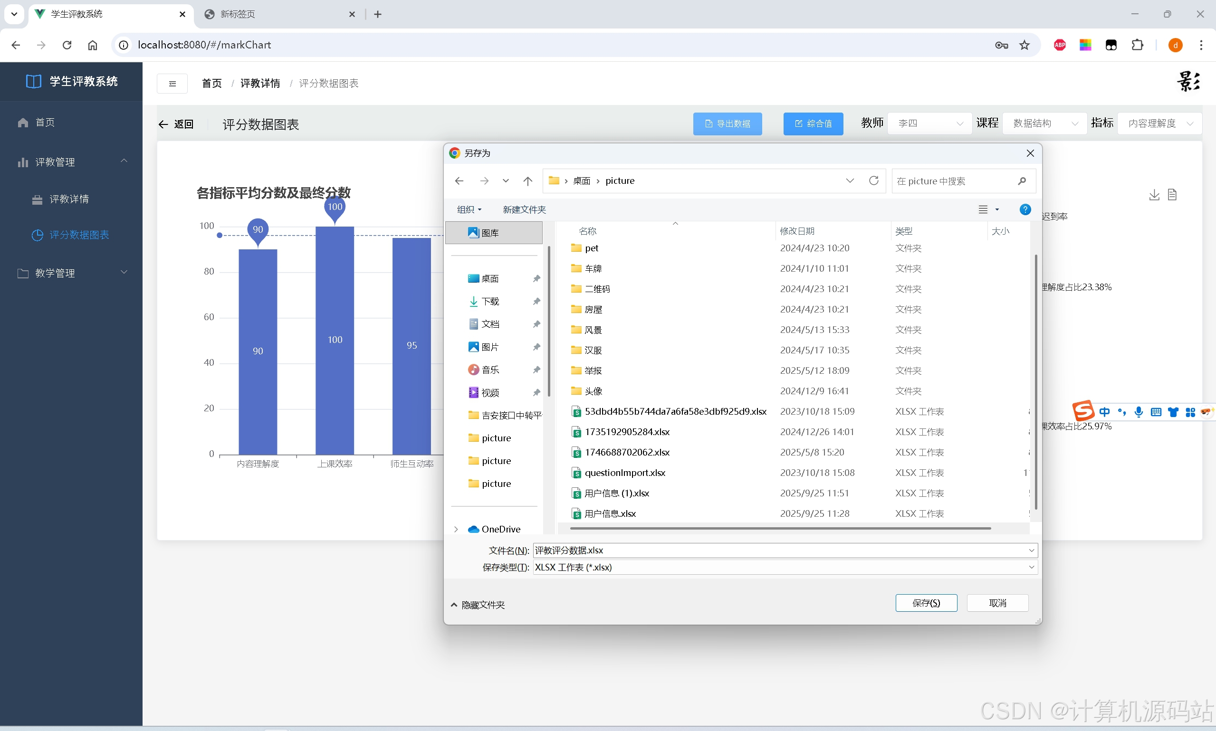The image size is (1216, 731).
Task: Open the 教师 dropdown showing 李四
Action: click(929, 123)
